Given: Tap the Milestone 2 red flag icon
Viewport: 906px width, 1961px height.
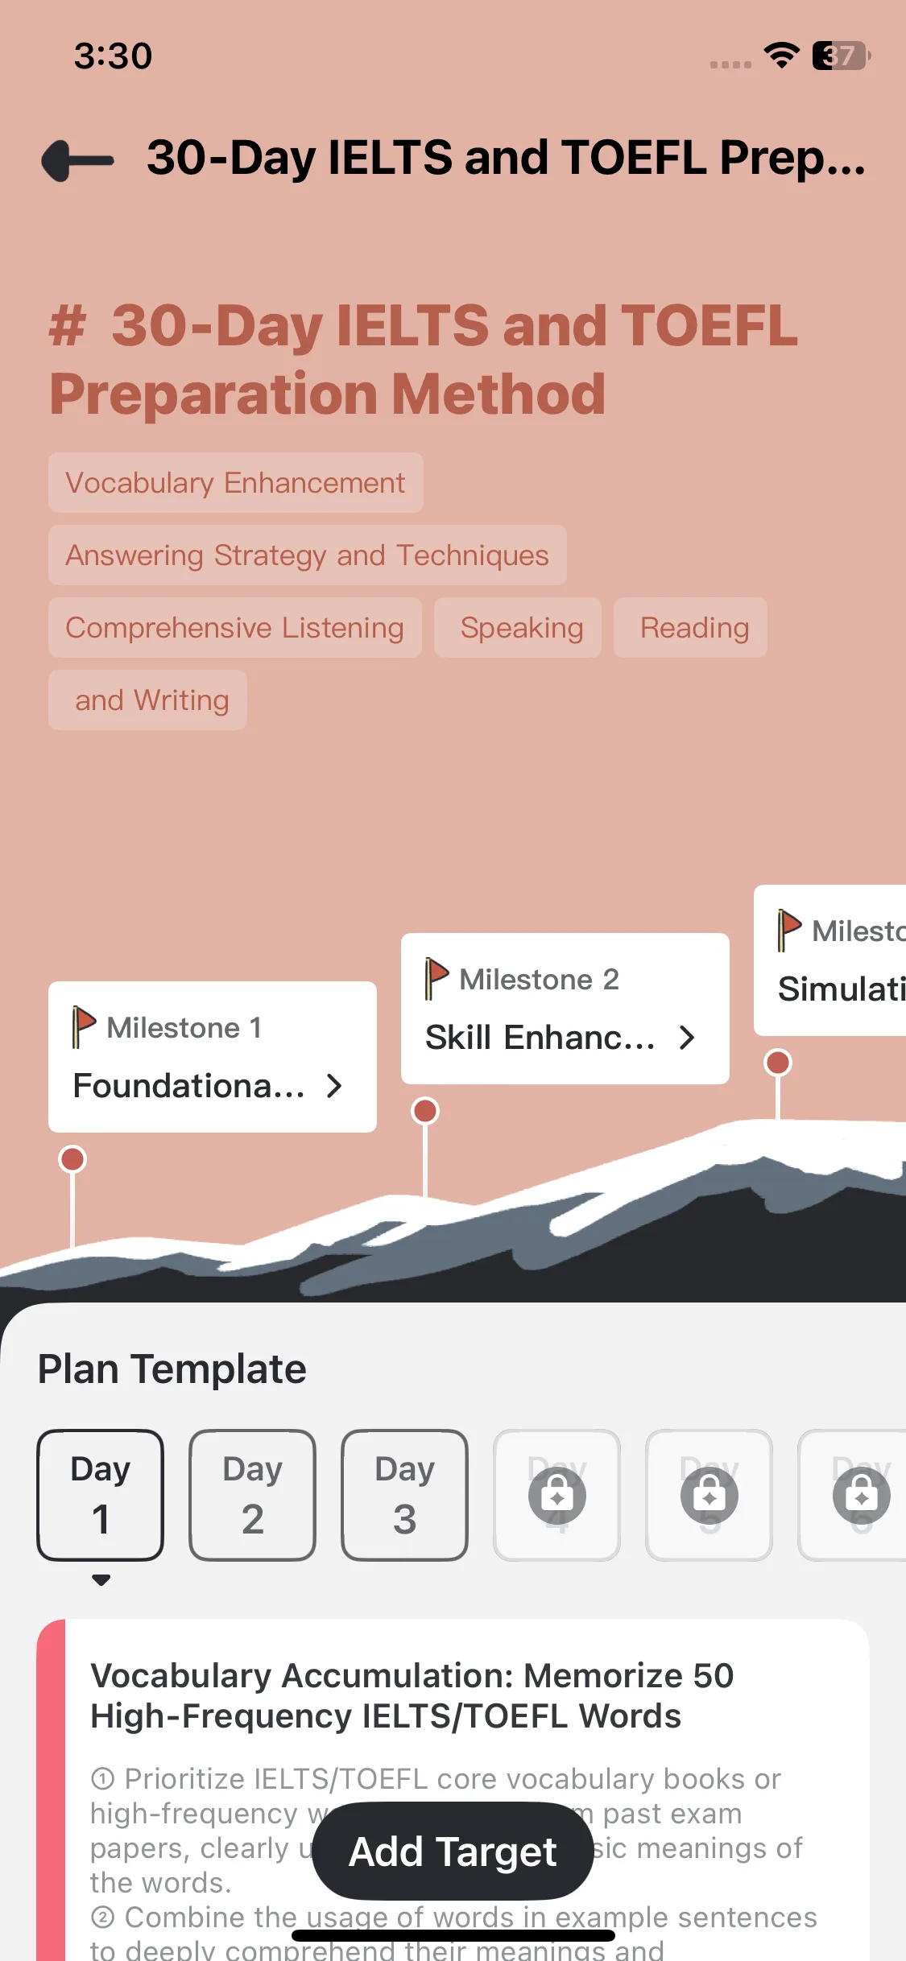Looking at the screenshot, I should 436,978.
